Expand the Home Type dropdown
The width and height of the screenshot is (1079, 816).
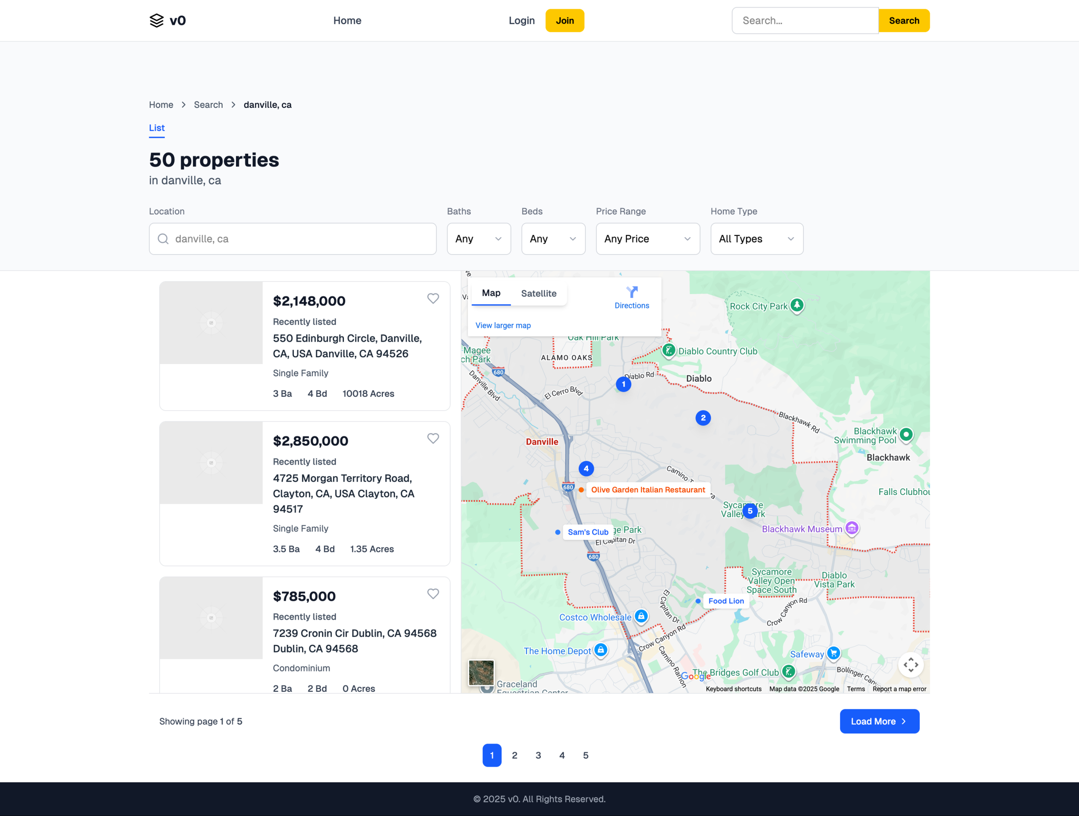click(756, 239)
